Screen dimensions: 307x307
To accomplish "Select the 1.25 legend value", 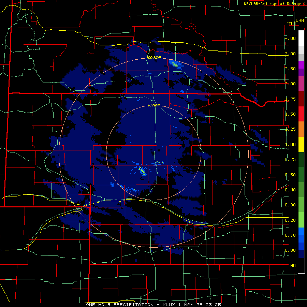I will pos(290,129).
